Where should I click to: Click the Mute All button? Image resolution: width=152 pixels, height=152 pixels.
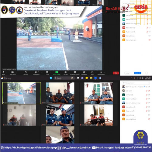pyautogui.click(x=138, y=73)
